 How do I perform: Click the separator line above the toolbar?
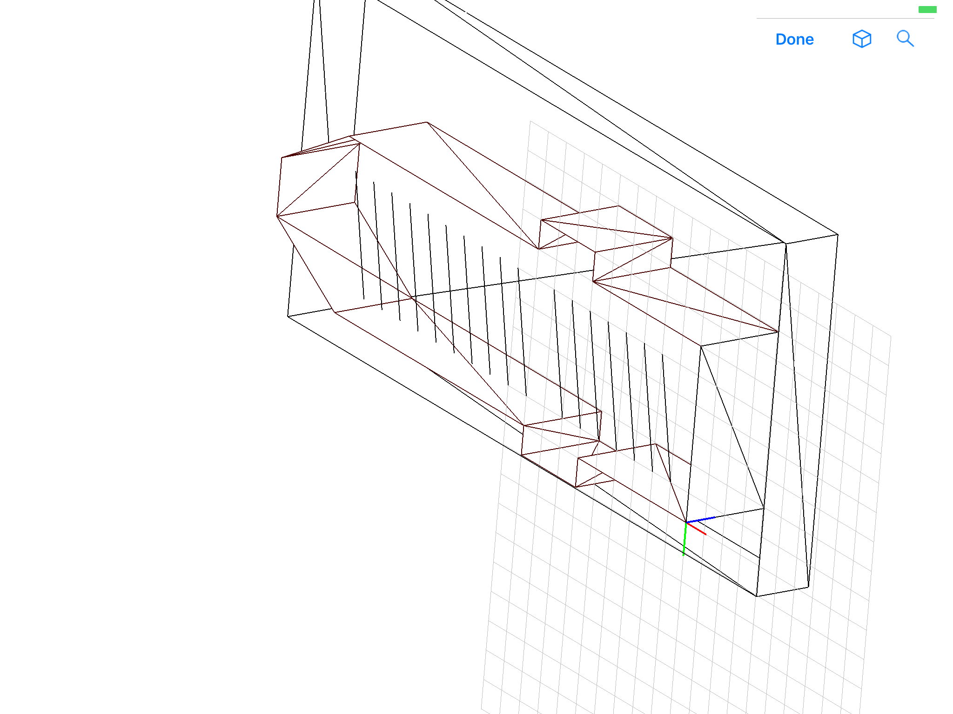pyautogui.click(x=845, y=19)
